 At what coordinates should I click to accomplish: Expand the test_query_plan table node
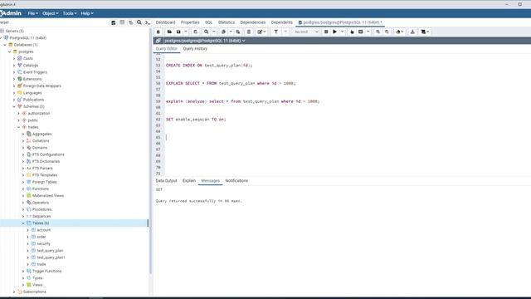[x=27, y=251]
